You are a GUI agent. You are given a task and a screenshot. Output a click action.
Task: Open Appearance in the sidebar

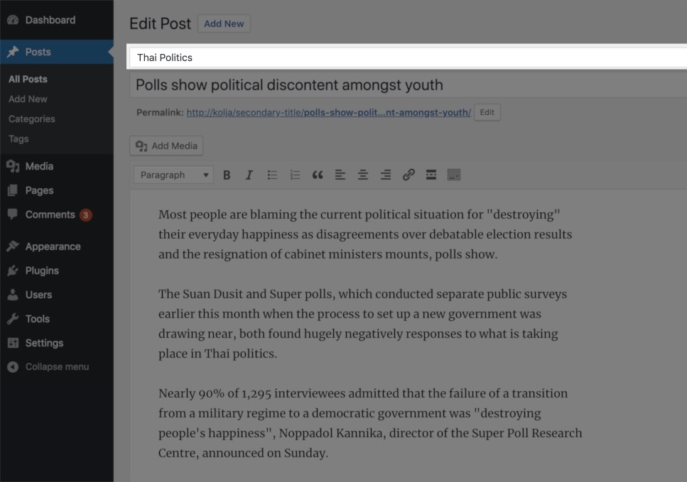click(x=53, y=246)
